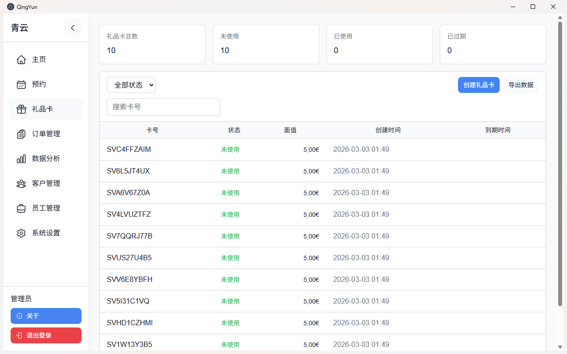Click the clipboard icon beside 订单管理
The width and height of the screenshot is (567, 354).
(21, 134)
